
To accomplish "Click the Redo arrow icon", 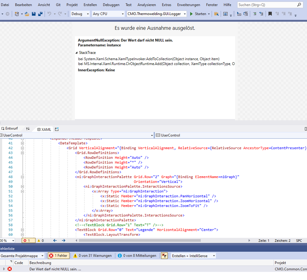I will (60, 14).
